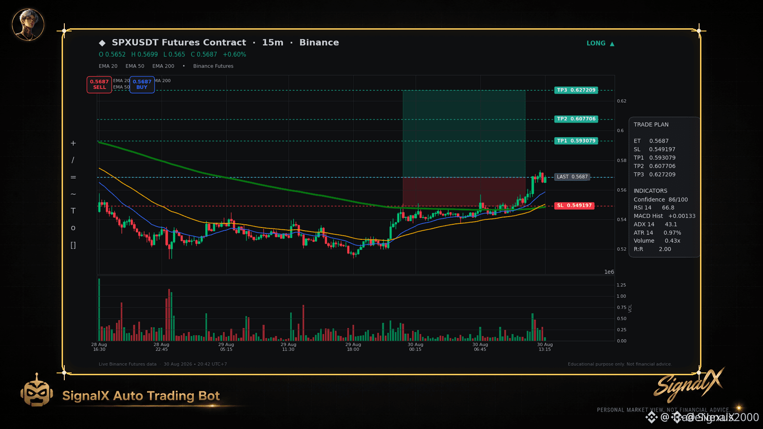Viewport: 763px width, 429px height.
Task: Select the circle shape tool
Action: 73,228
